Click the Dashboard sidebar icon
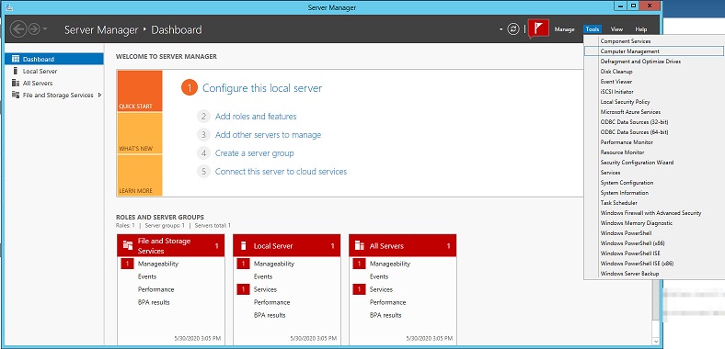 coord(16,59)
